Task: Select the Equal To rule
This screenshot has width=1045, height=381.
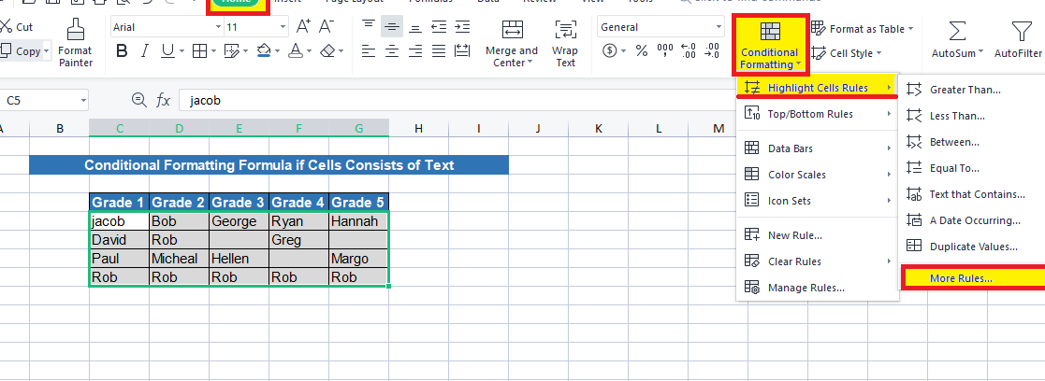Action: (972, 168)
